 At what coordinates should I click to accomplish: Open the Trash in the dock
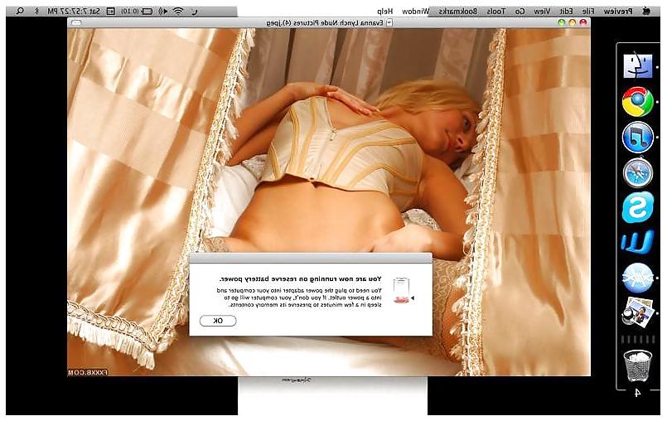pos(638,365)
